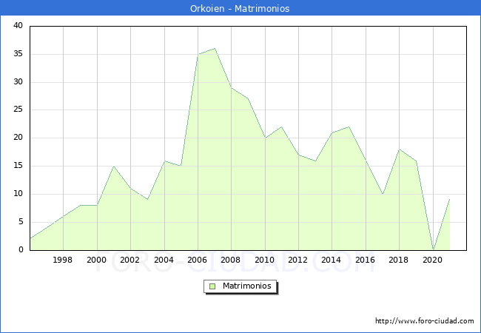This screenshot has width=481, height=333.
Task: Select the 2006 x-axis label
Action: point(198,260)
